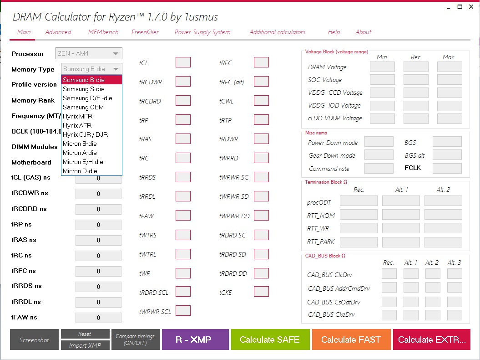Screen dimensions: 480x360
Task: Select Hynix MFR memory type
Action: tap(92, 116)
